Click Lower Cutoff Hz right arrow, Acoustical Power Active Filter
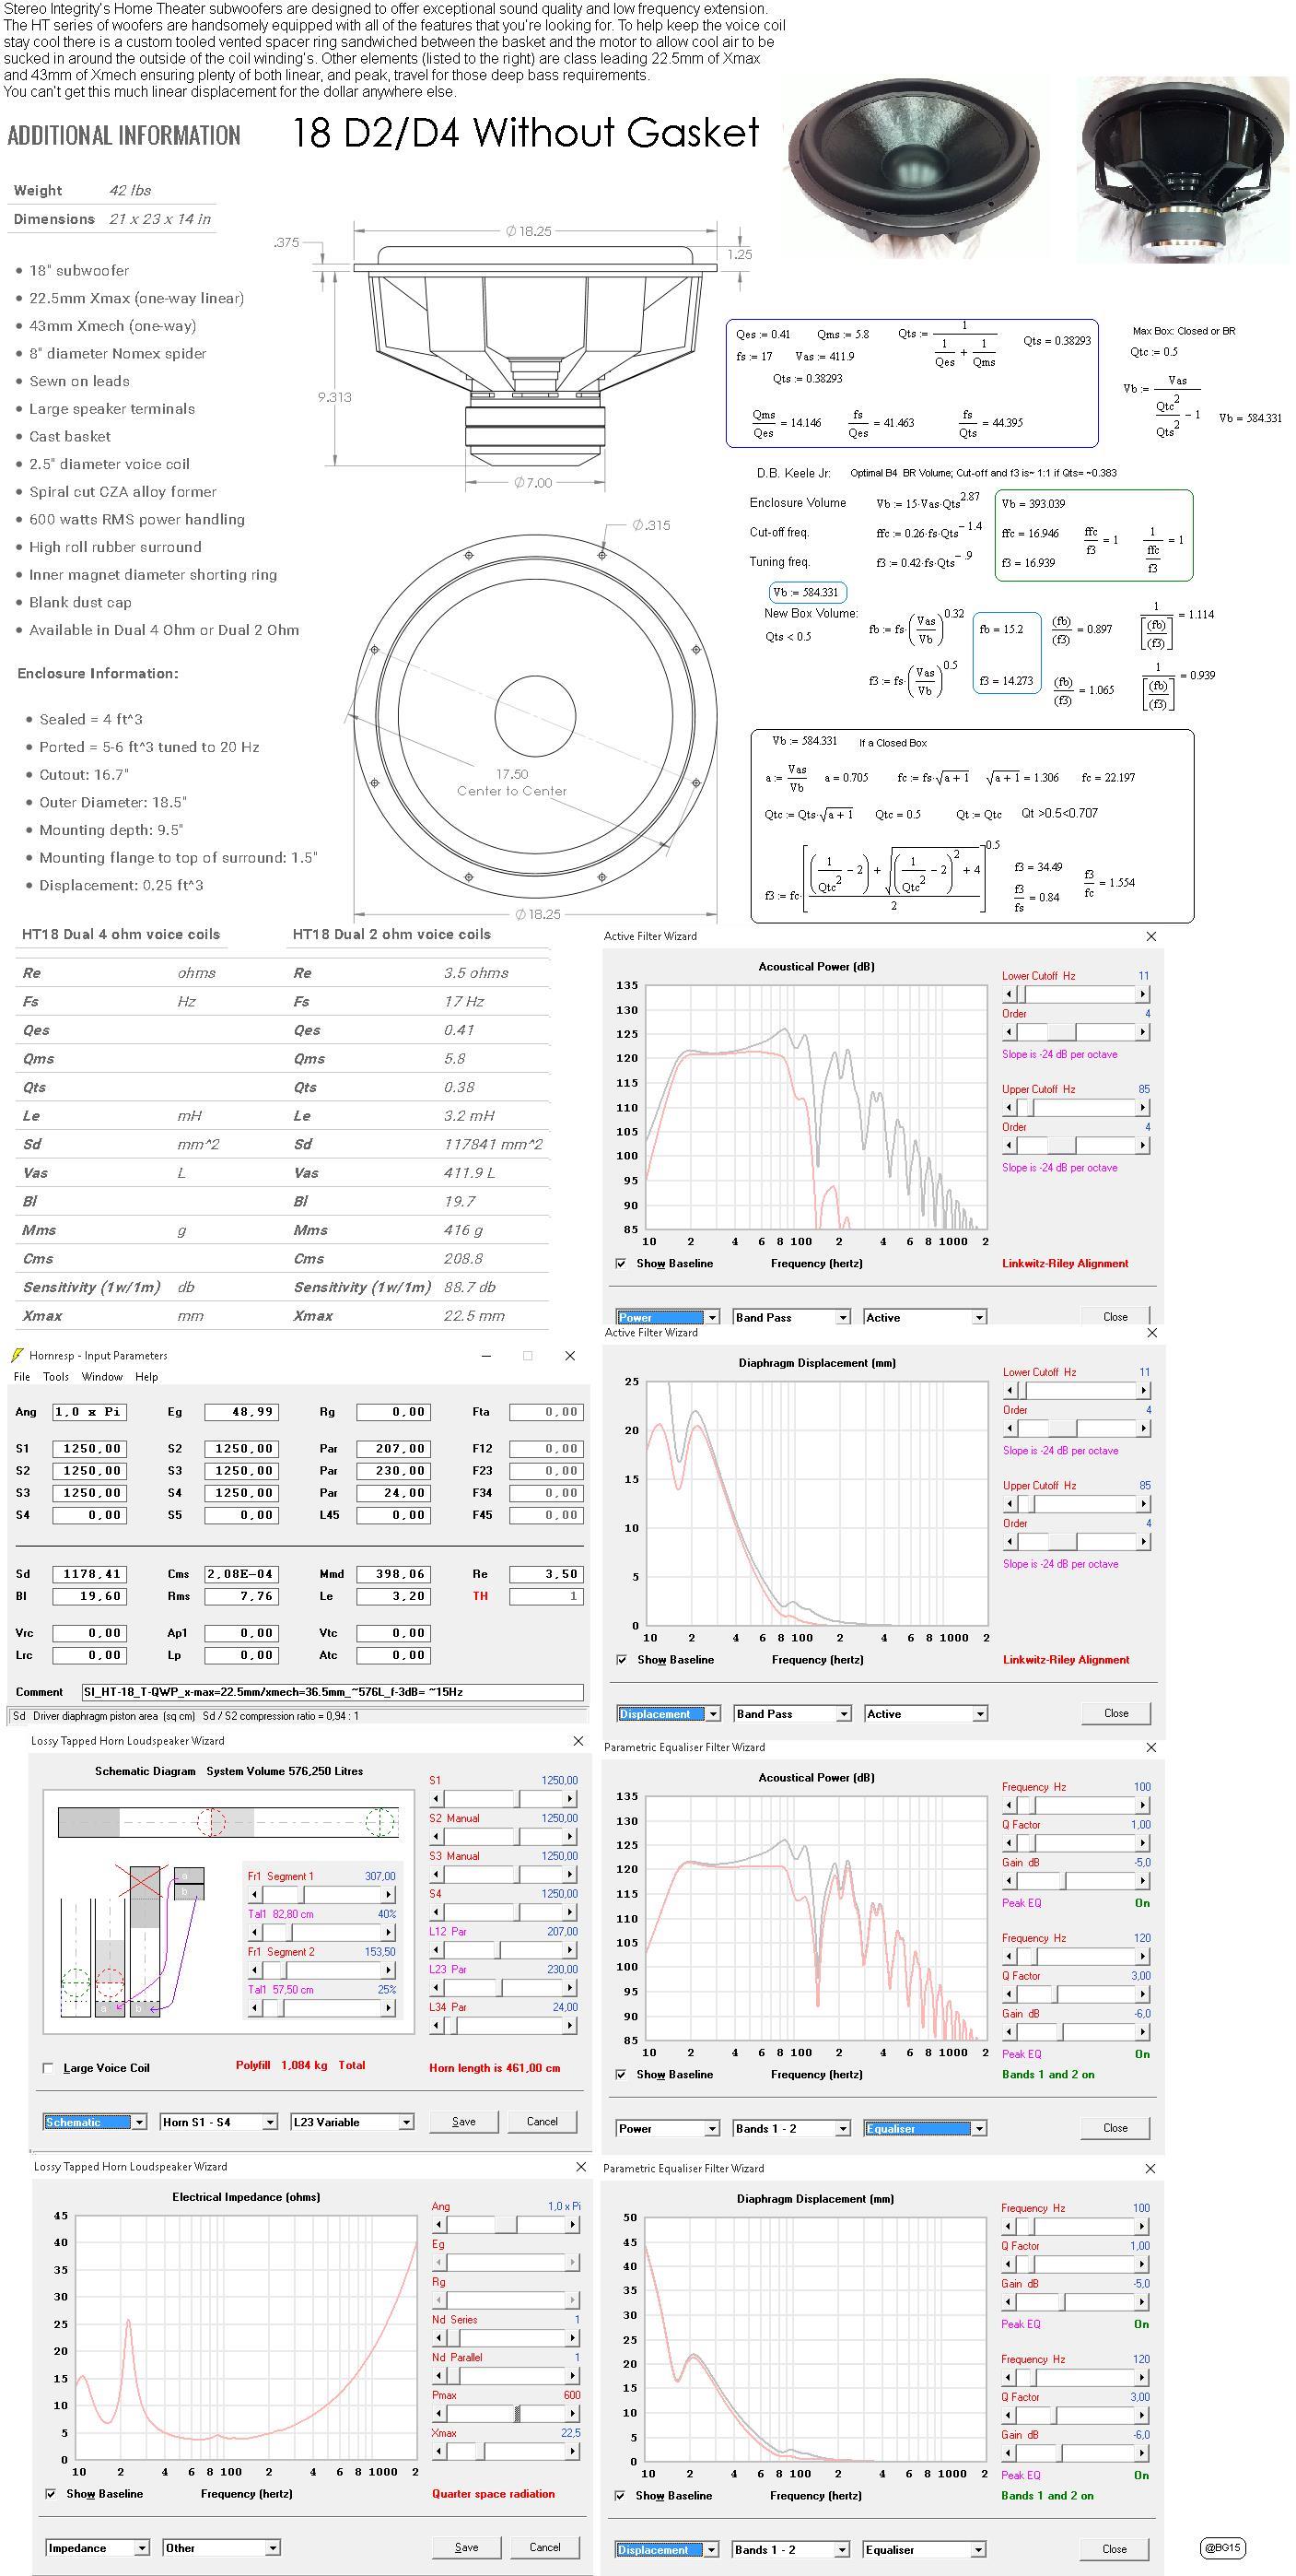 point(1142,994)
